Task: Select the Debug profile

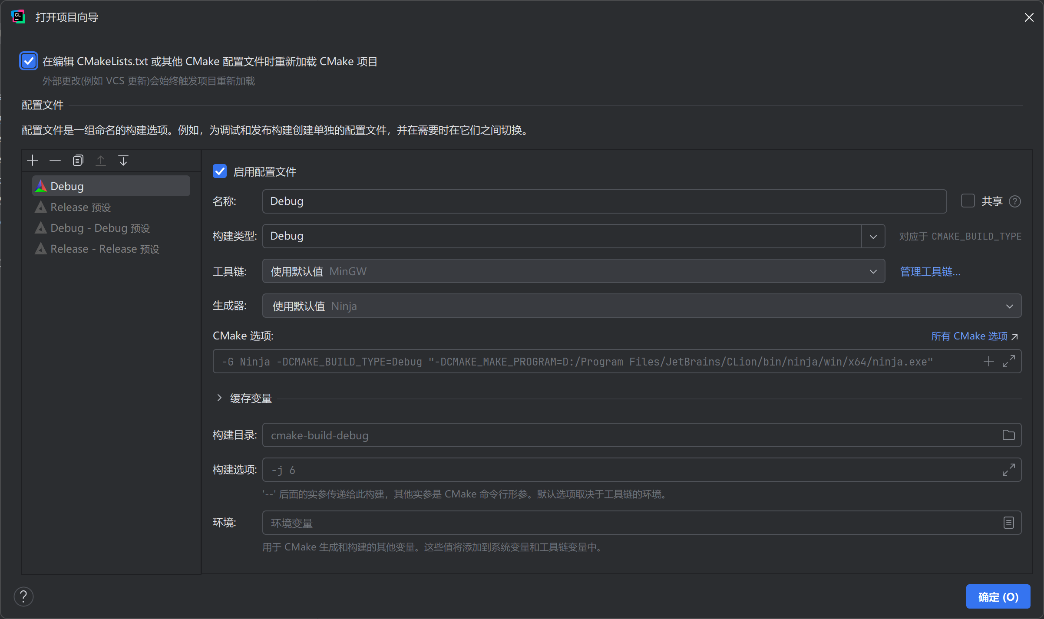Action: [x=111, y=186]
